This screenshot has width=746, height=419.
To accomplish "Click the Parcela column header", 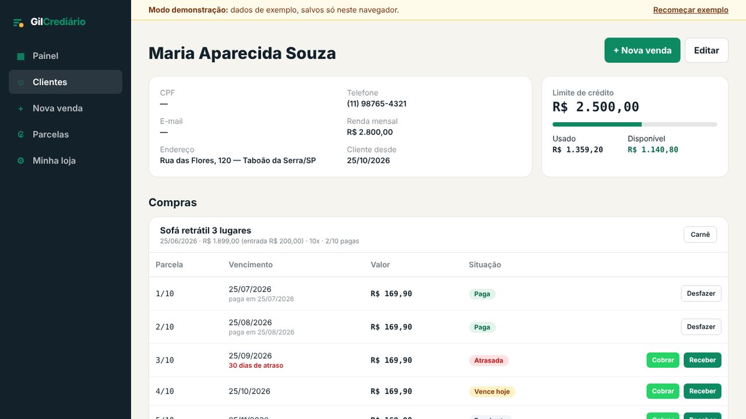I will tap(169, 265).
